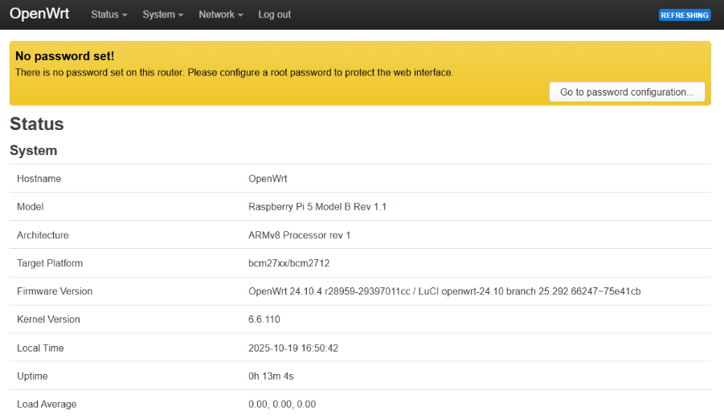Viewport: 724px width, 419px height.
Task: Select kernel version 6.6.110
Action: click(x=264, y=319)
